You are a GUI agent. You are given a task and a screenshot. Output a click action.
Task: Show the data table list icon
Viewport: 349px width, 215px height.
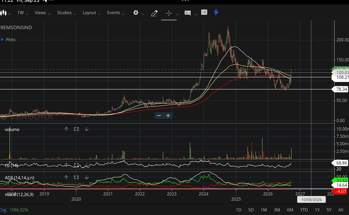click(204, 12)
